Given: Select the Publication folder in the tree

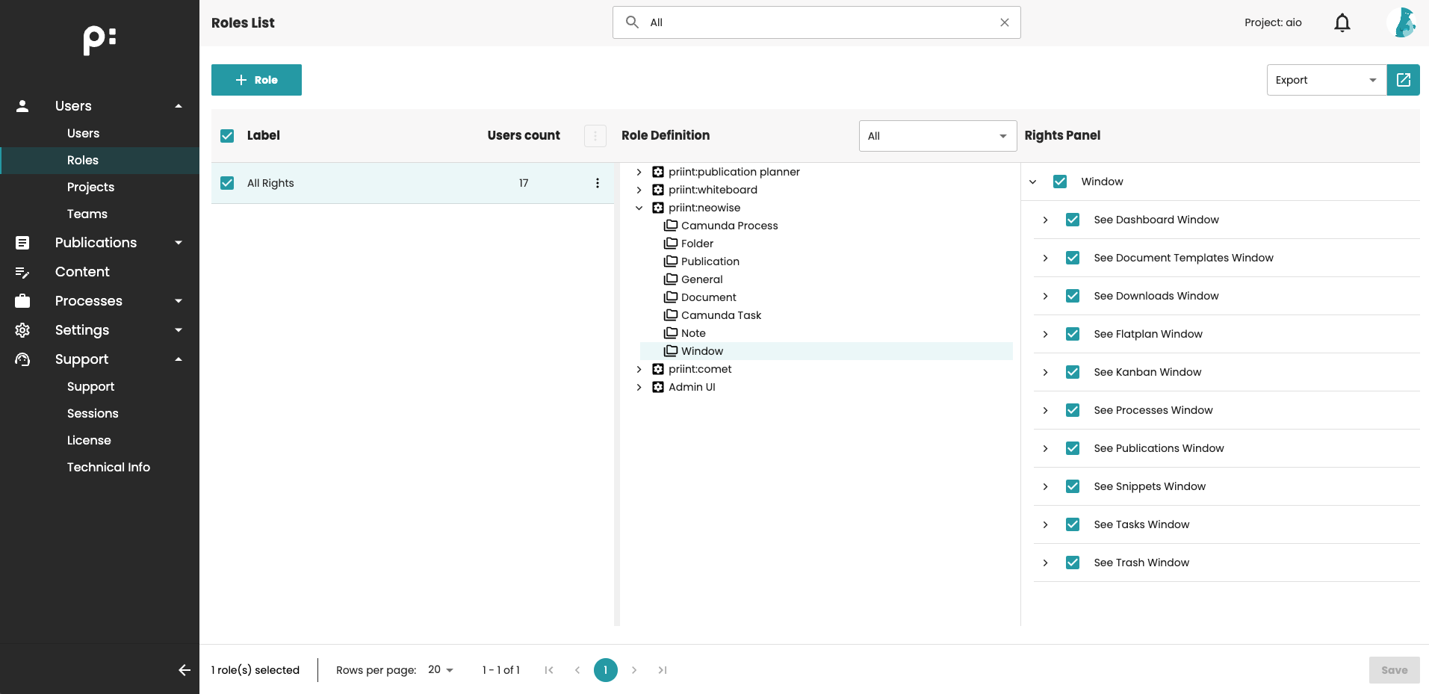Looking at the screenshot, I should [x=710, y=261].
